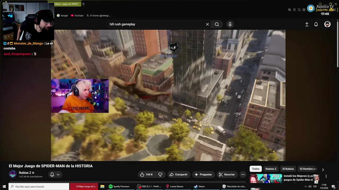339x190 pixels.
Task: Dislike the video with thumbs down
Action: [160, 174]
